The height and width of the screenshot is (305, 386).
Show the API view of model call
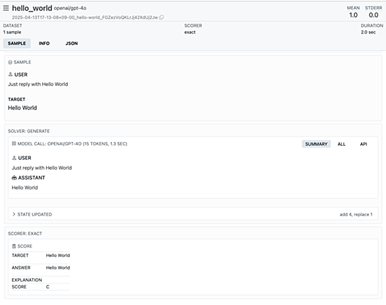point(364,144)
